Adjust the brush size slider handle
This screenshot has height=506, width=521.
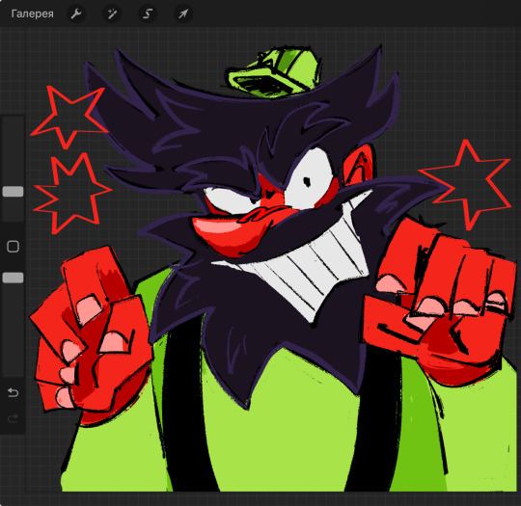[13, 192]
